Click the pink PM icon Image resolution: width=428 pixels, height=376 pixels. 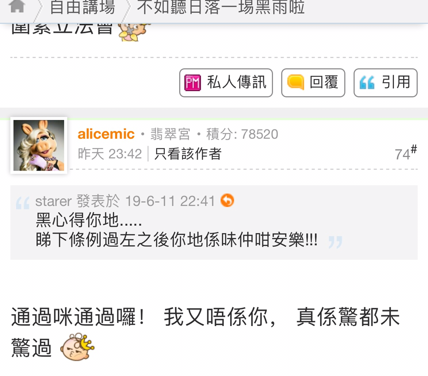[x=193, y=82]
